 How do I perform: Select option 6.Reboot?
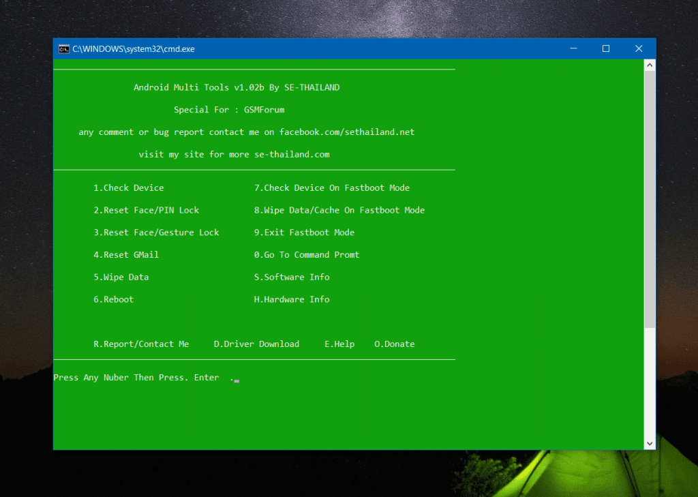[x=113, y=299]
